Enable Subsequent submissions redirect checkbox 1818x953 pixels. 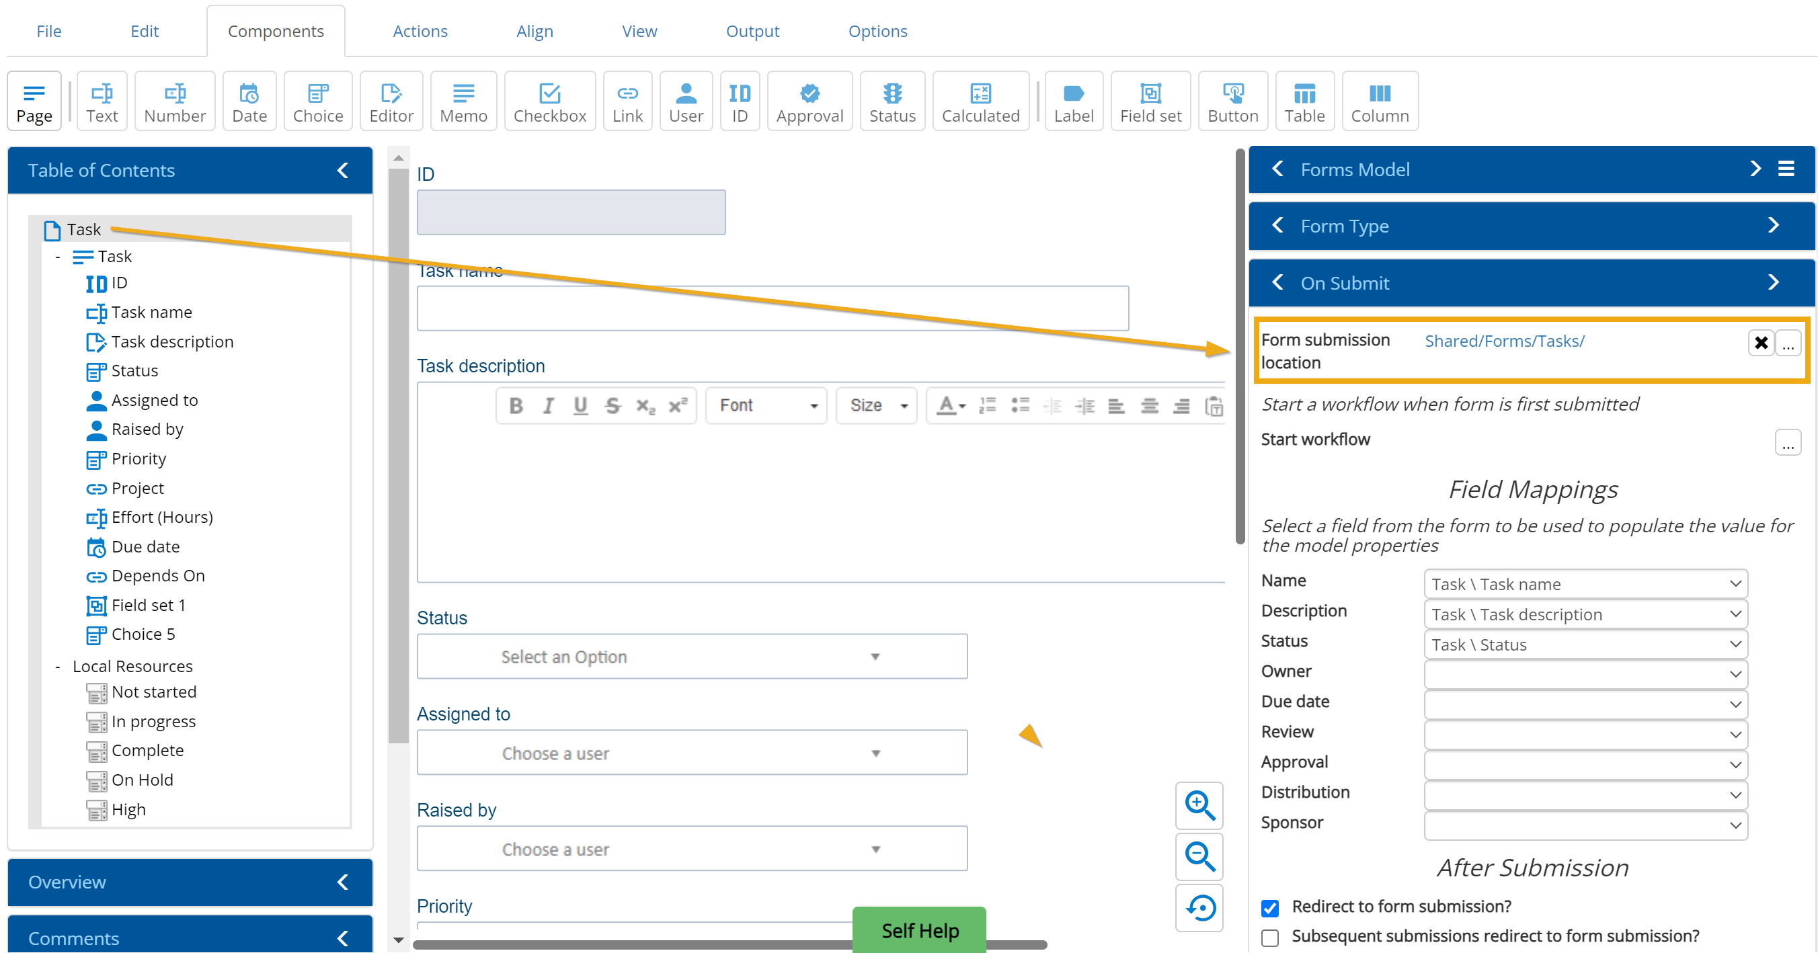pyautogui.click(x=1269, y=938)
